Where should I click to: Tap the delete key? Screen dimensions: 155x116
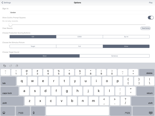147,72
